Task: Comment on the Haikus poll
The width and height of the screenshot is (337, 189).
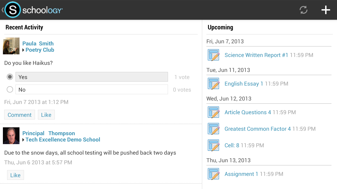Action: (19, 115)
